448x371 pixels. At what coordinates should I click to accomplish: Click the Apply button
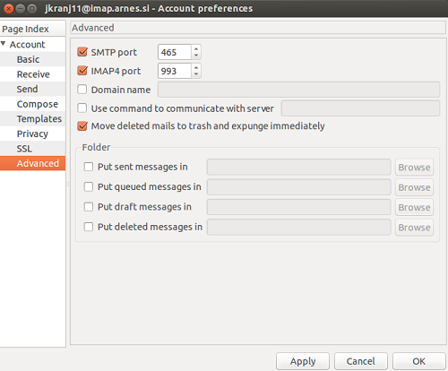pyautogui.click(x=303, y=361)
